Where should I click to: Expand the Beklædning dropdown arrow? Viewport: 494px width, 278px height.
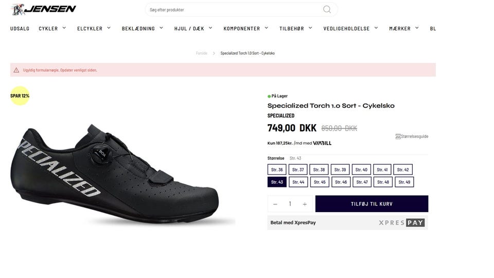coord(161,28)
